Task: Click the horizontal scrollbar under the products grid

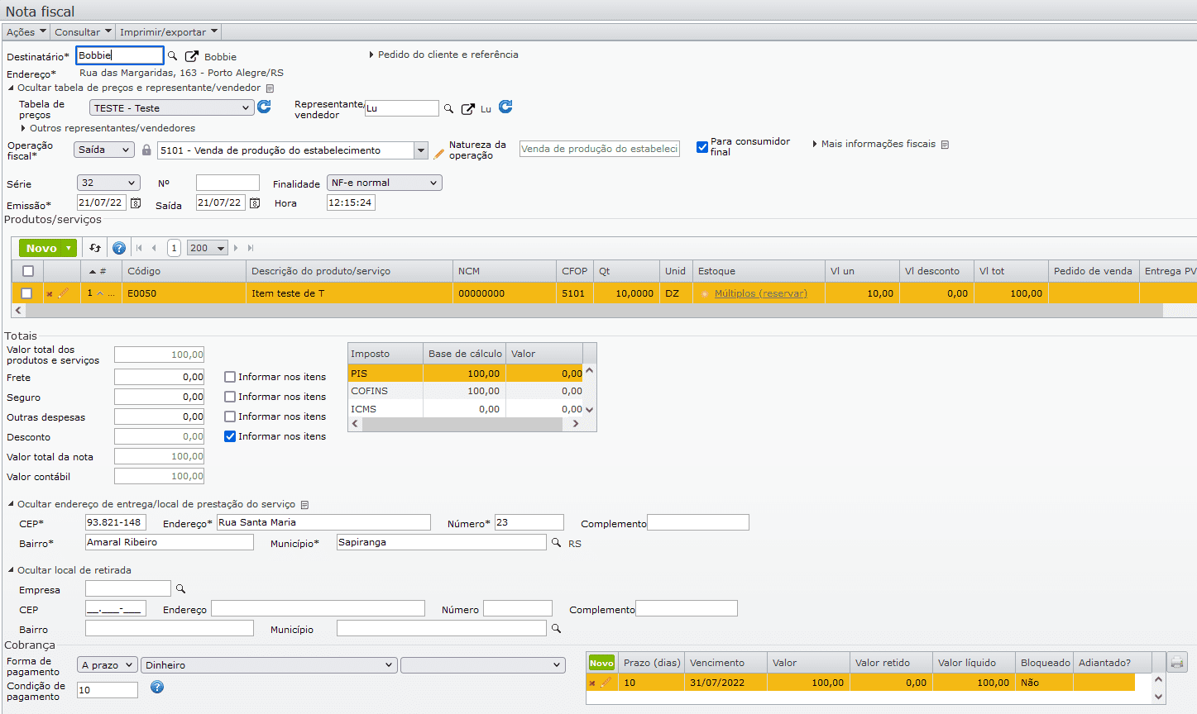Action: point(579,311)
